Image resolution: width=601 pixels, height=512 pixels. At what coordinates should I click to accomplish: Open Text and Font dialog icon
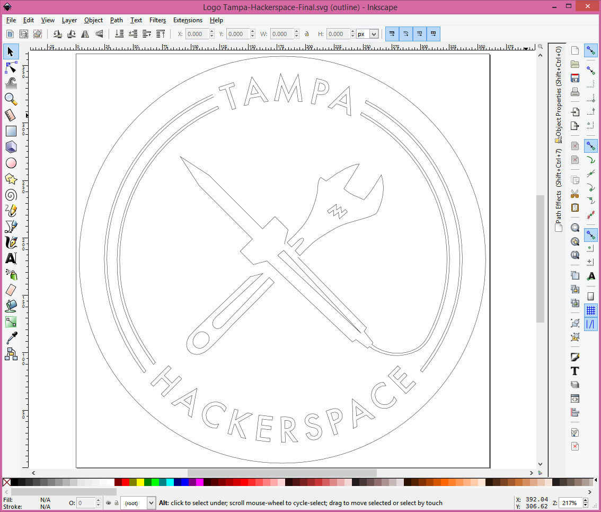pyautogui.click(x=575, y=371)
